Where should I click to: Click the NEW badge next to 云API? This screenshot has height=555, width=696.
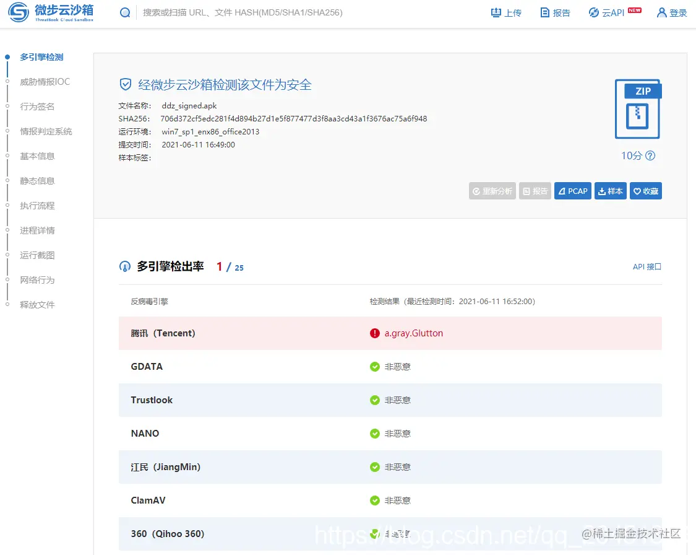pyautogui.click(x=635, y=10)
